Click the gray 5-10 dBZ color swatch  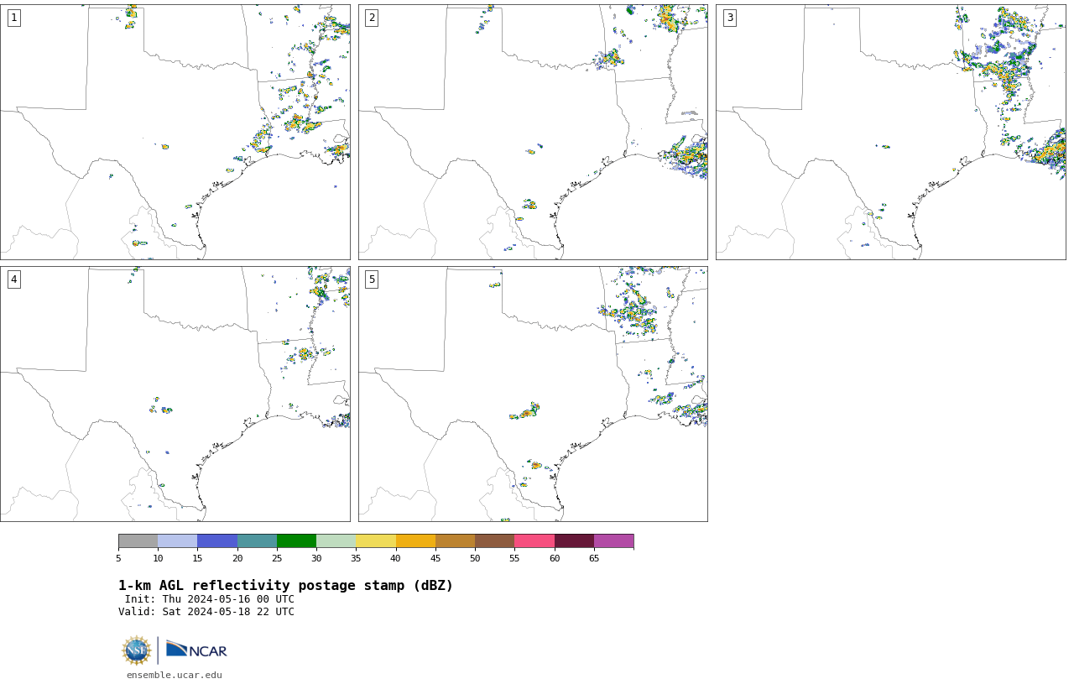coord(138,541)
